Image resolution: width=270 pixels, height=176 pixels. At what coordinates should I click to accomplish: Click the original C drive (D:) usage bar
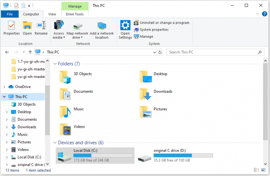[183, 155]
